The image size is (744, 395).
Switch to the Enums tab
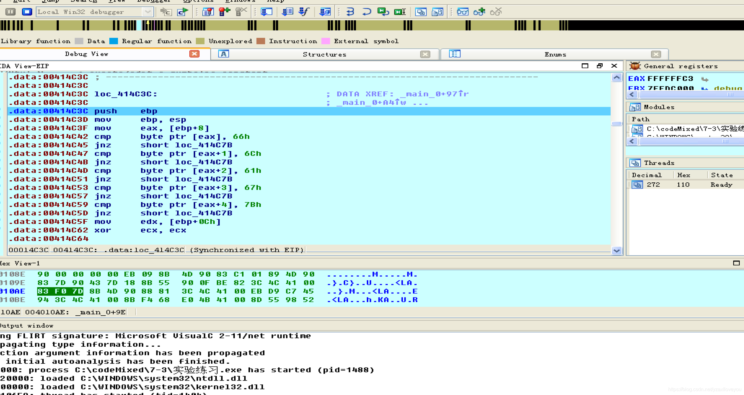click(x=555, y=54)
